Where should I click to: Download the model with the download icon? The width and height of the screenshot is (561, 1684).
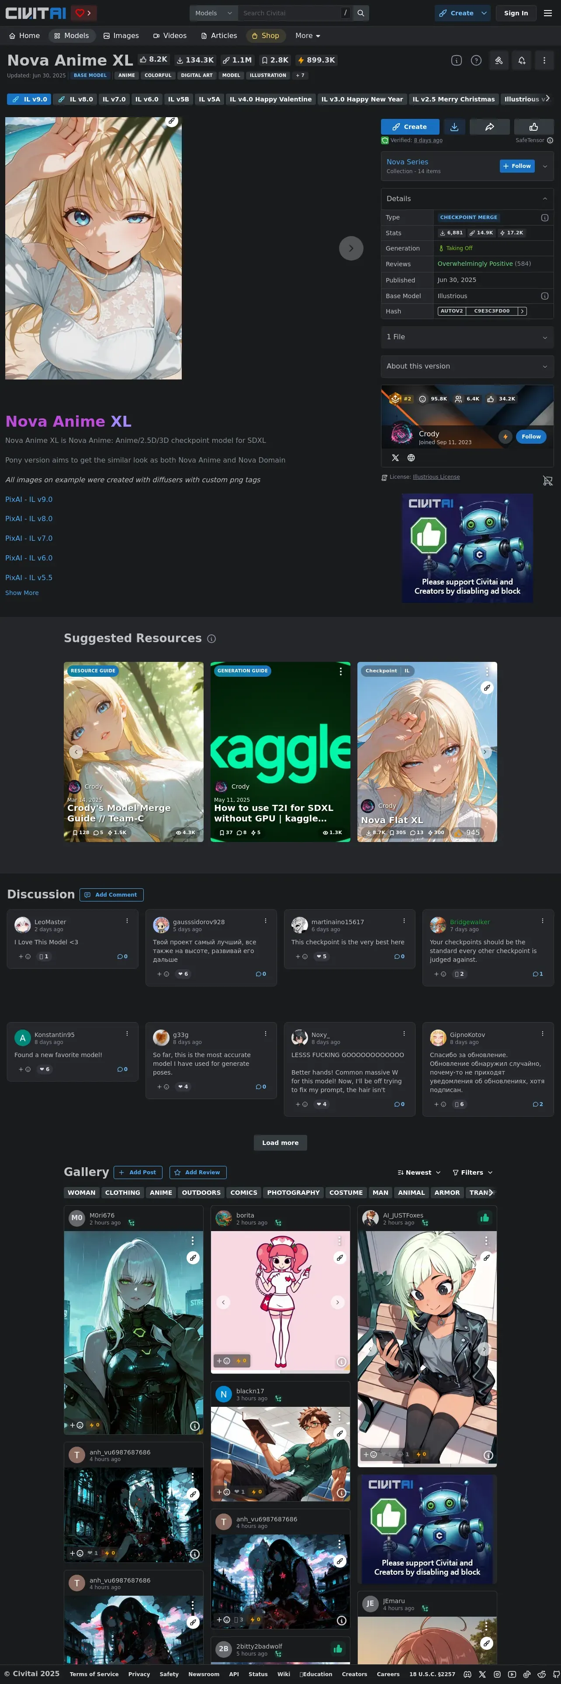click(x=454, y=127)
